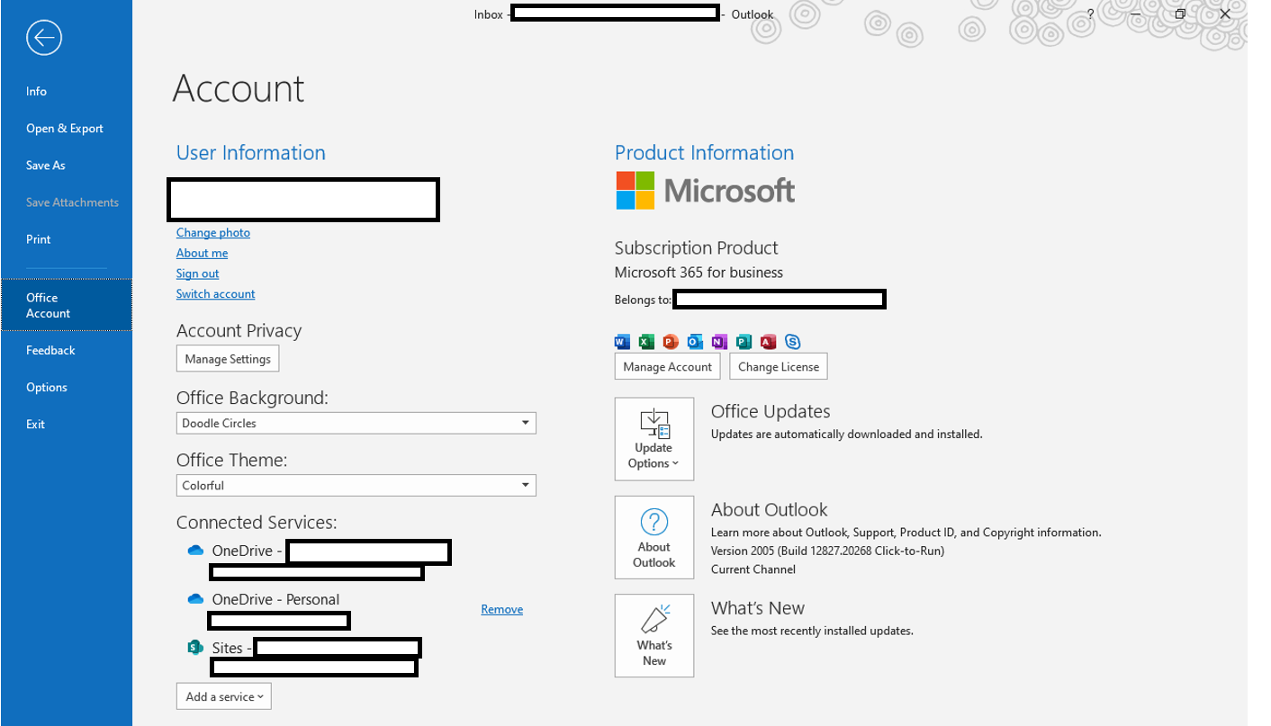Image resolution: width=1271 pixels, height=726 pixels.
Task: Sign out of the account
Action: point(197,273)
